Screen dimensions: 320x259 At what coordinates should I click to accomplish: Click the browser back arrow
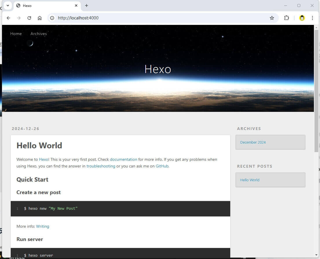(x=8, y=18)
